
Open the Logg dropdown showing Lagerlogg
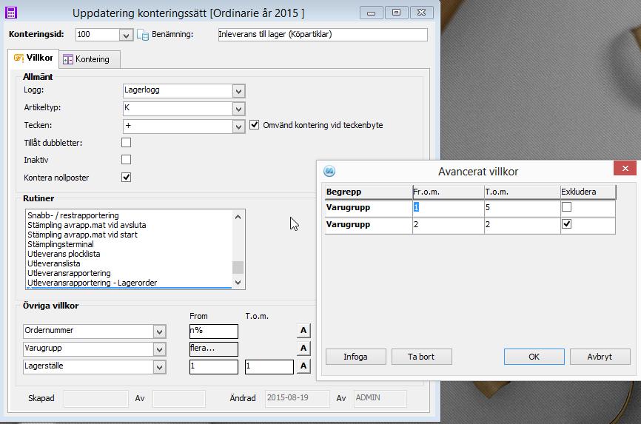pyautogui.click(x=239, y=91)
